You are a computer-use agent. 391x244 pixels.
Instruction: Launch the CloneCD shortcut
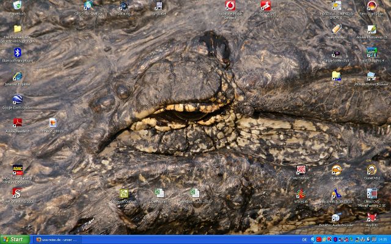pyautogui.click(x=337, y=170)
